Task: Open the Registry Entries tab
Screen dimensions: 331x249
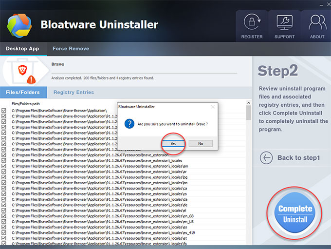Action: 74,93
